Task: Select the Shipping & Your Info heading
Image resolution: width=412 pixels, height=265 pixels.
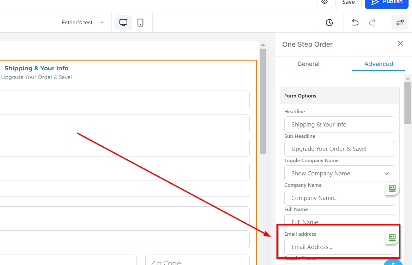Action: tap(36, 68)
